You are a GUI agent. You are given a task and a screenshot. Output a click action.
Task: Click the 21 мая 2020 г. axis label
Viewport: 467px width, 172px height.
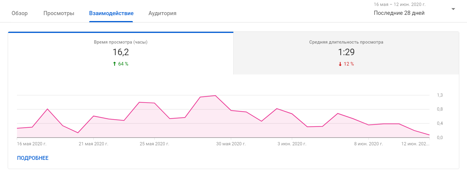coord(93,144)
